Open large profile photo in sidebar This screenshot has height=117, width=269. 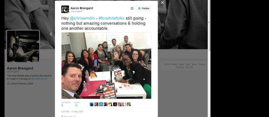pyautogui.click(x=23, y=46)
